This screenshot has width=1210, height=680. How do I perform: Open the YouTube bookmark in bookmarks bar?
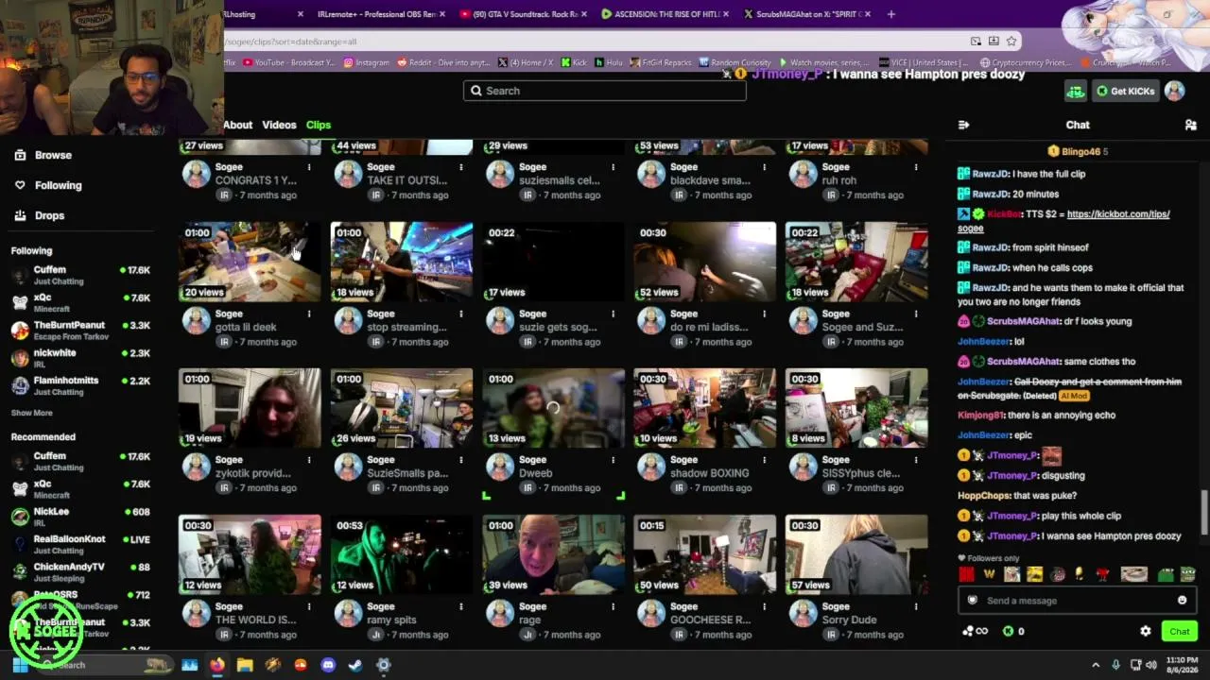[x=289, y=62]
